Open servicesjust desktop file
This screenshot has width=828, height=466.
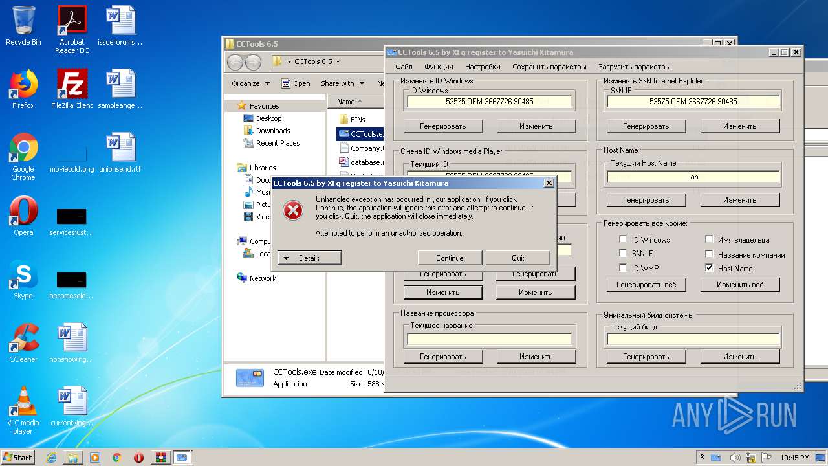click(72, 222)
